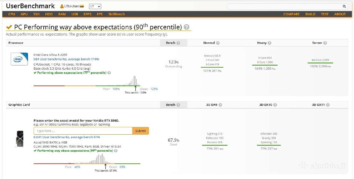Click help icon next to Processor Bench
The image size is (354, 179).
point(178,43)
